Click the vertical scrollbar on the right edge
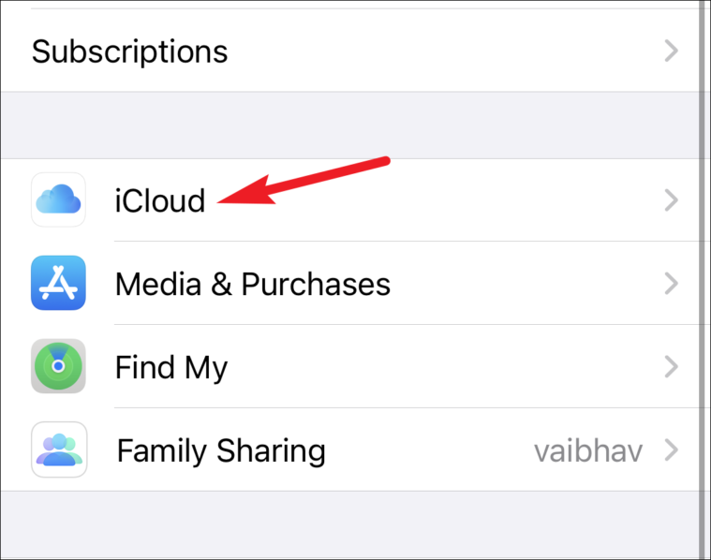 [x=704, y=280]
